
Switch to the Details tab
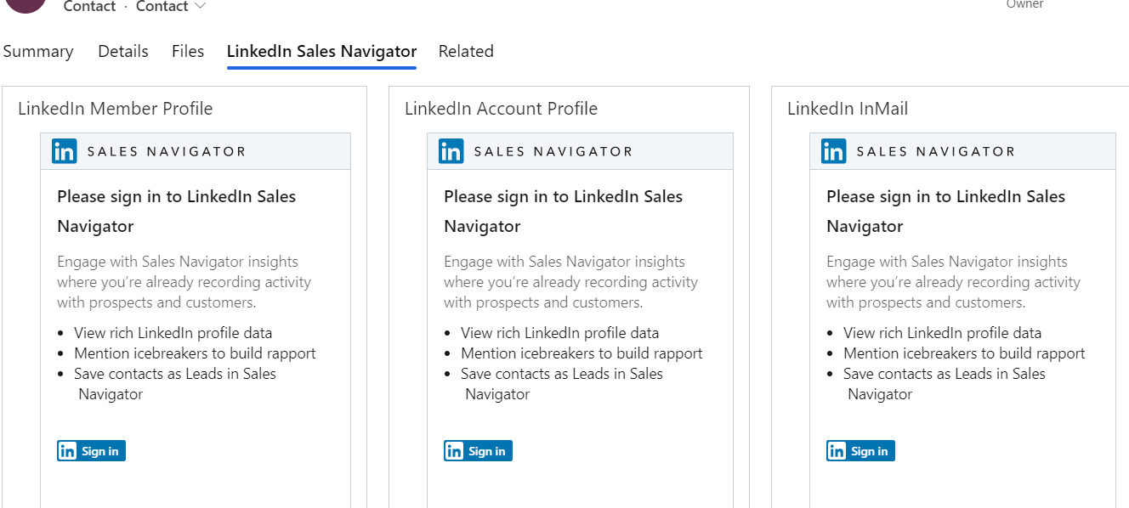[123, 51]
